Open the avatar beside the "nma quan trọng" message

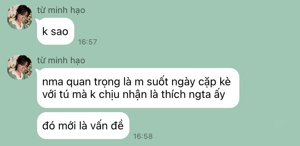pyautogui.click(x=20, y=68)
